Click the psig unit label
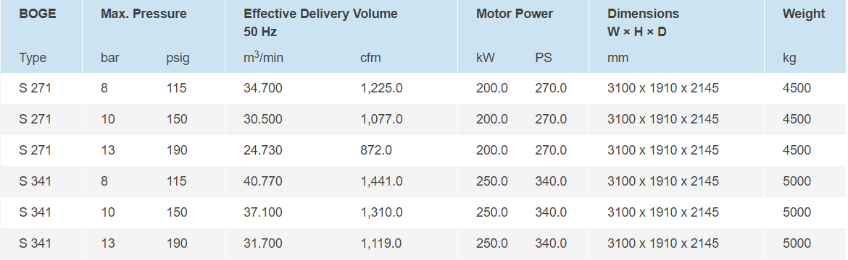Image resolution: width=848 pixels, height=260 pixels. 178,58
